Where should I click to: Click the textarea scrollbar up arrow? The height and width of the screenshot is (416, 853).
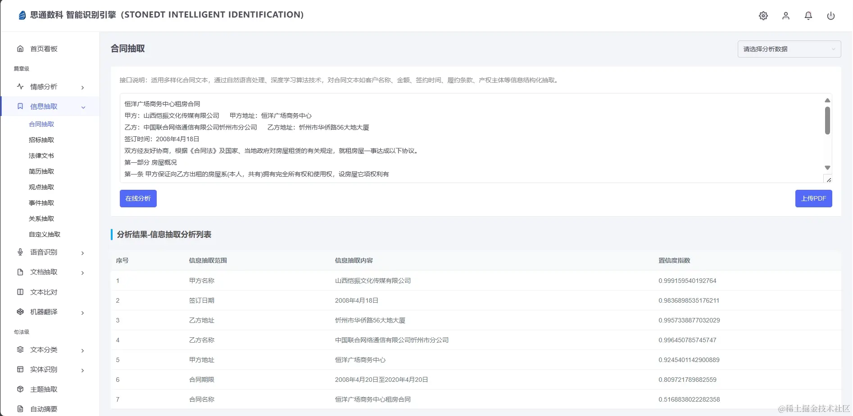(827, 100)
